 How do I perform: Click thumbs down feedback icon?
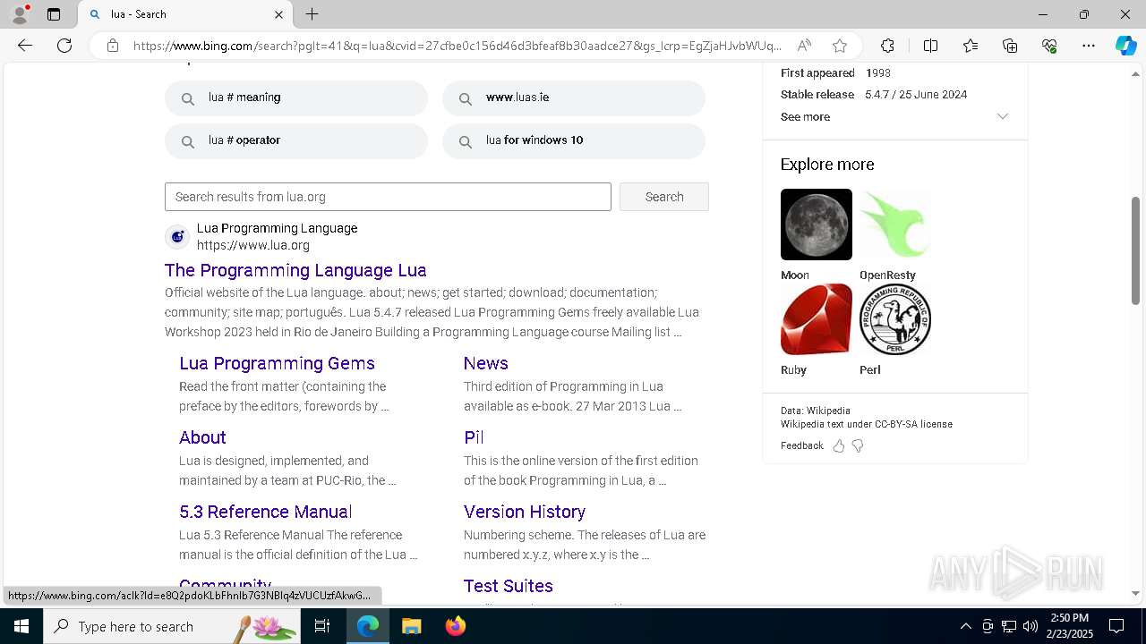point(858,445)
